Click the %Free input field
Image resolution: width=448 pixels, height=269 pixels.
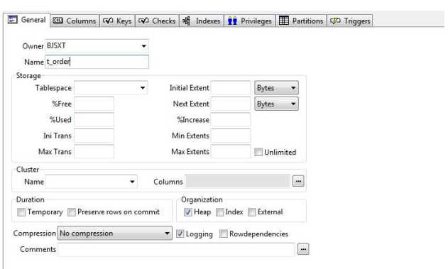click(94, 104)
